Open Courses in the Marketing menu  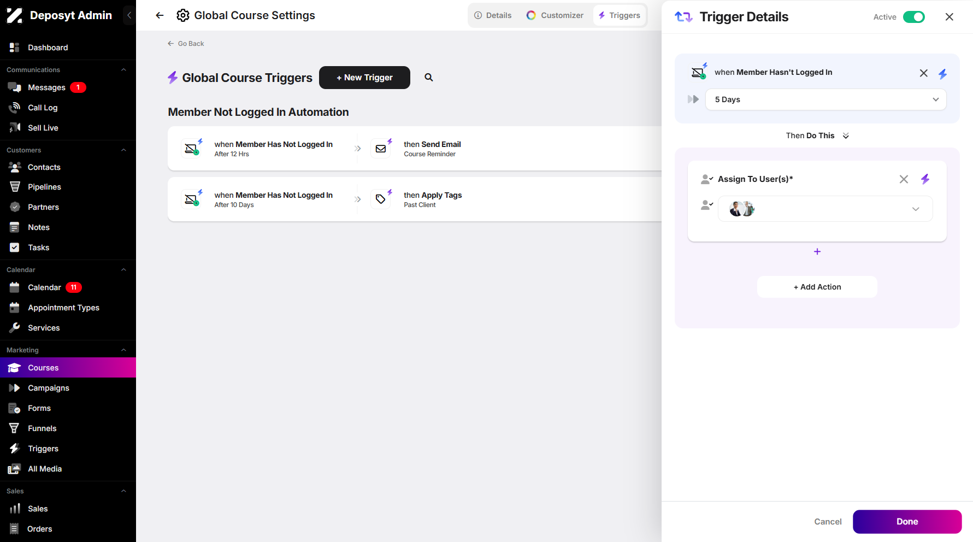(x=68, y=368)
